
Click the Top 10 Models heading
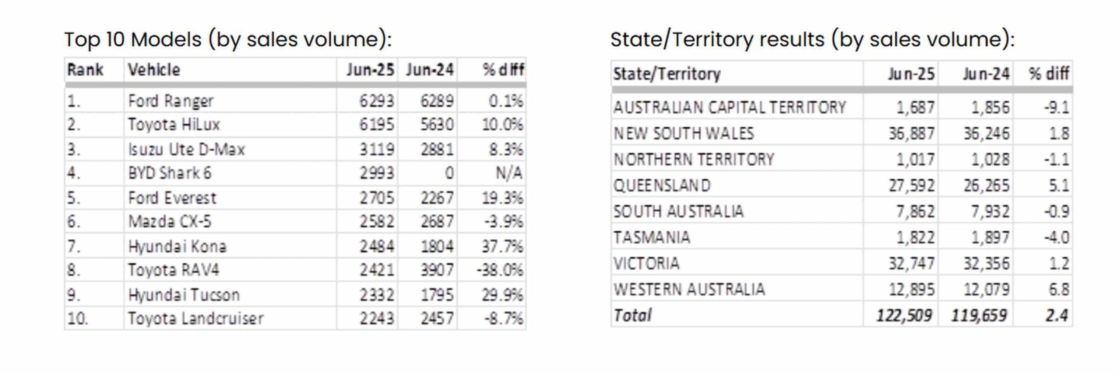pyautogui.click(x=228, y=39)
